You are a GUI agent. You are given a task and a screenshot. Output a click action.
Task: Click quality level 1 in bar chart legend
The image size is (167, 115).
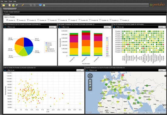coord(107,38)
